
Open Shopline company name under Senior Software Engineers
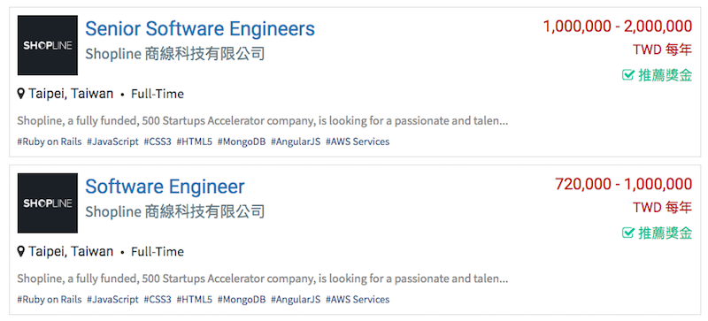174,54
